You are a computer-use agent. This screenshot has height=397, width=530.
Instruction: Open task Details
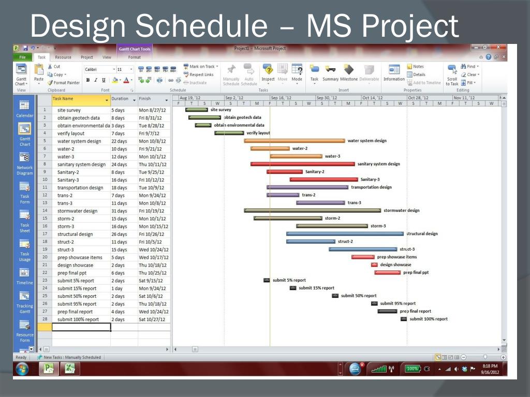(416, 74)
